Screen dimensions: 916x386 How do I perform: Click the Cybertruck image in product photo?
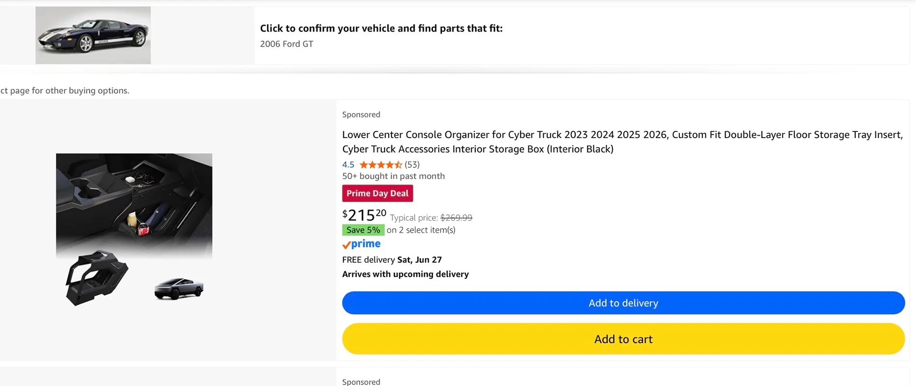(x=179, y=289)
